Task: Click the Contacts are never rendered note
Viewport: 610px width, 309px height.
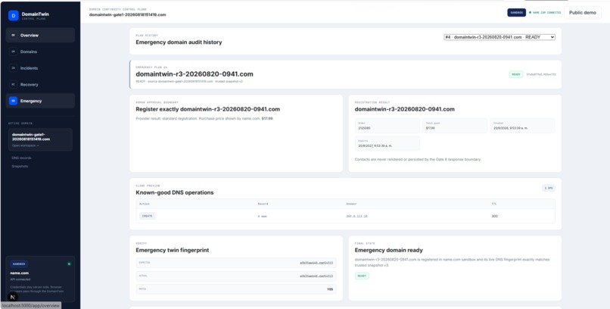Action: (x=418, y=160)
